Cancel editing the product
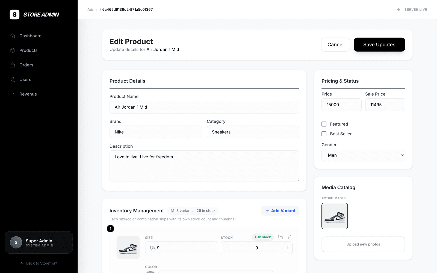 (x=335, y=44)
